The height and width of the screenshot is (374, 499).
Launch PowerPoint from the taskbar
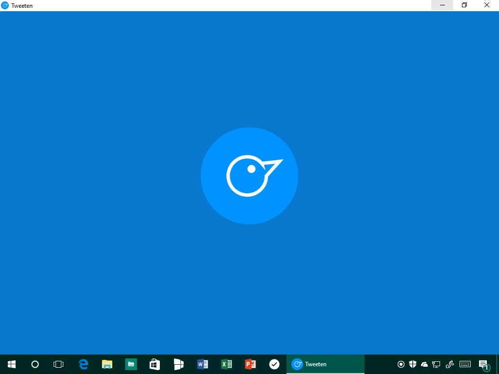click(250, 364)
